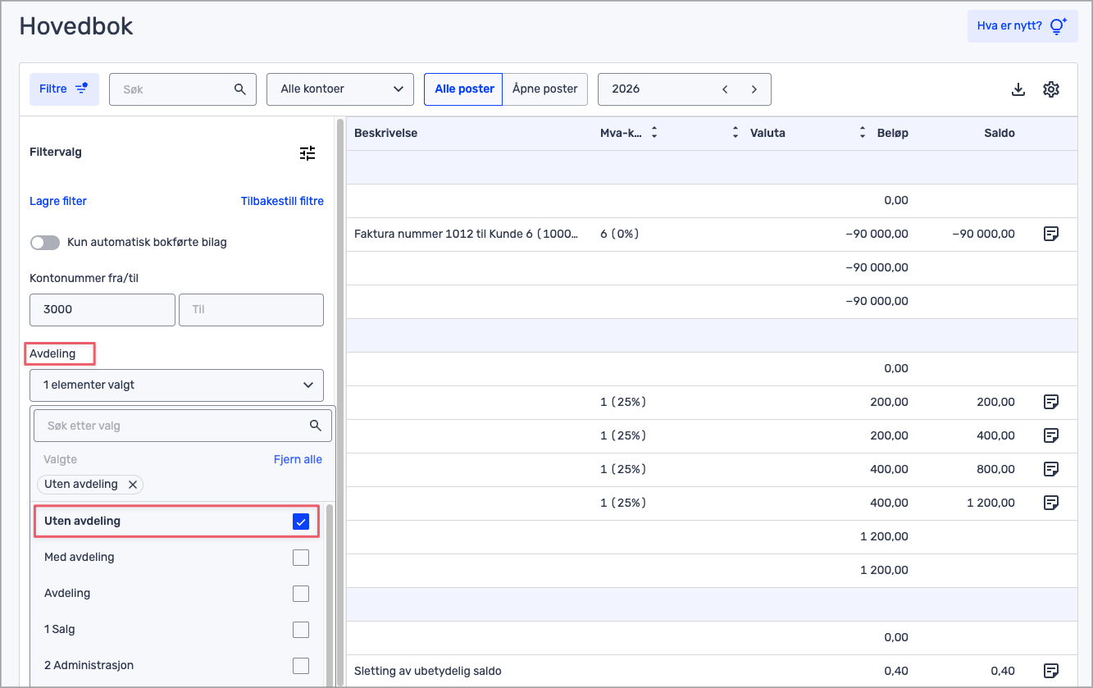Image resolution: width=1093 pixels, height=688 pixels.
Task: Uncheck the Uten avdeling checkbox
Action: (301, 522)
